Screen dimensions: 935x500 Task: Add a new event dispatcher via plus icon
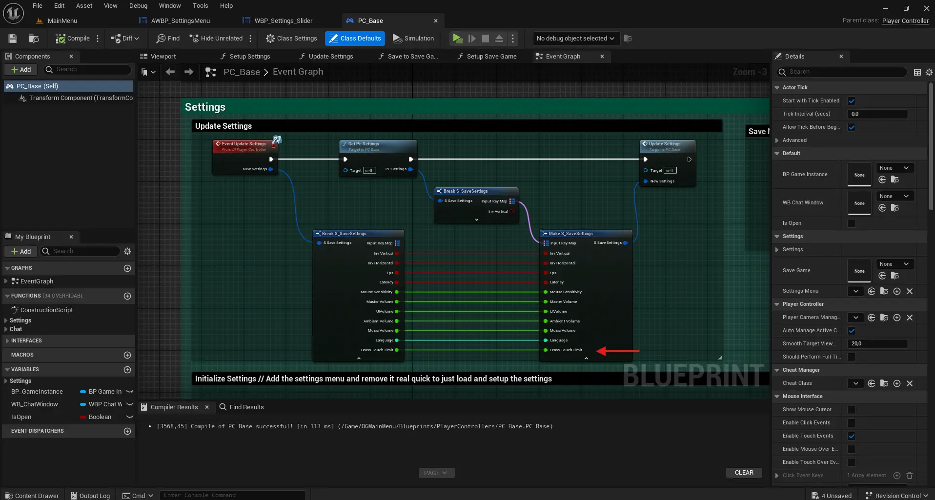(x=127, y=431)
